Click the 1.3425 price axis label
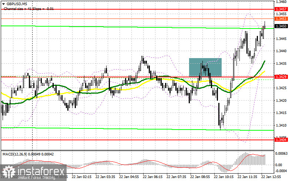The height and width of the screenshot is (181, 289). coord(281,88)
